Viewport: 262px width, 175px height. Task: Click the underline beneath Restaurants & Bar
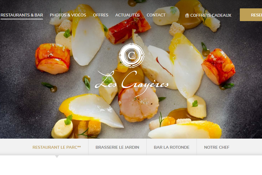tap(22, 19)
